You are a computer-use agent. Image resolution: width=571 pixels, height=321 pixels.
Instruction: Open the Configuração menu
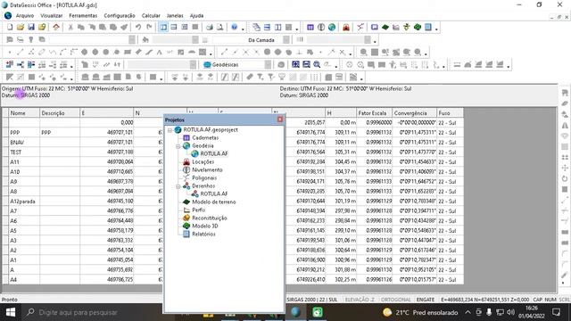click(120, 16)
